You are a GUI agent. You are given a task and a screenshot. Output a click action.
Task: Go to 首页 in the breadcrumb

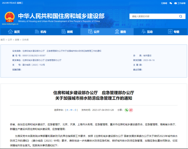click(3, 40)
